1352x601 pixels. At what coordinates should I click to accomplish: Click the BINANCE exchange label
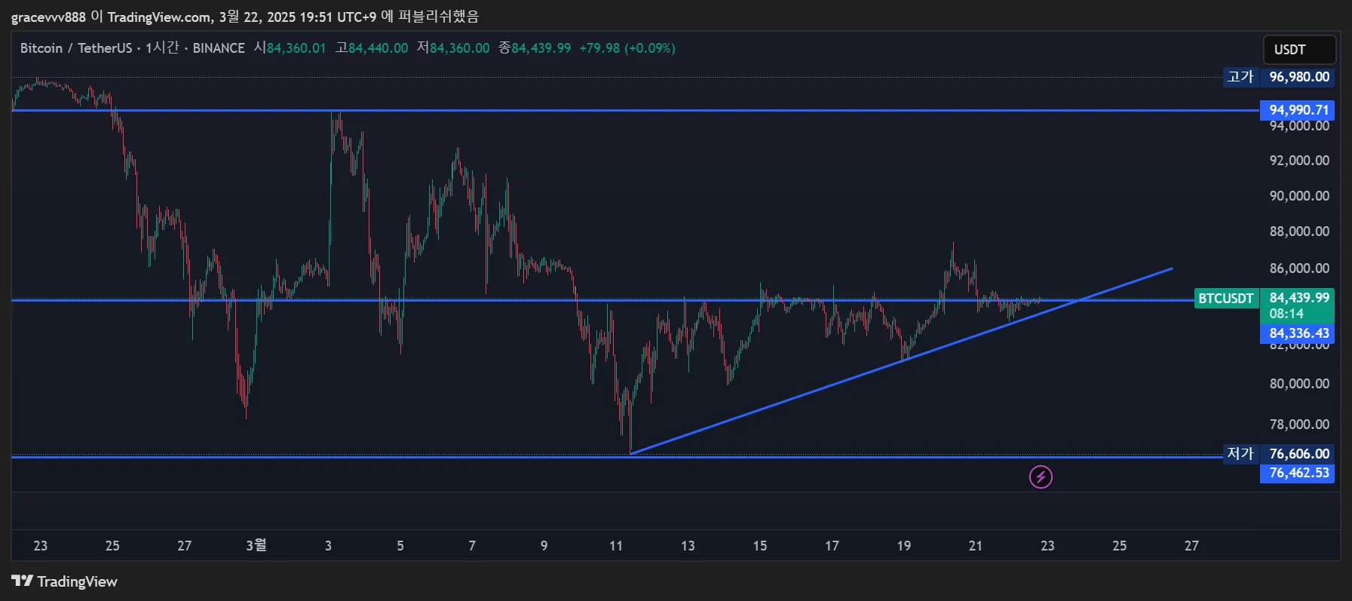[x=219, y=48]
